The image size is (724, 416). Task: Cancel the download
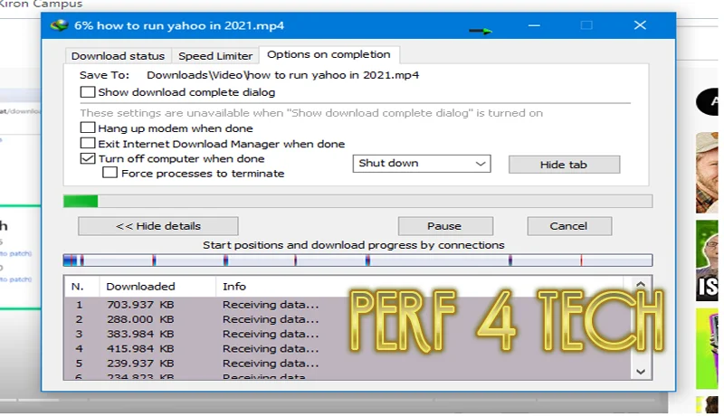[x=569, y=226]
